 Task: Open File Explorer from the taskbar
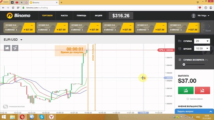pos(12,117)
